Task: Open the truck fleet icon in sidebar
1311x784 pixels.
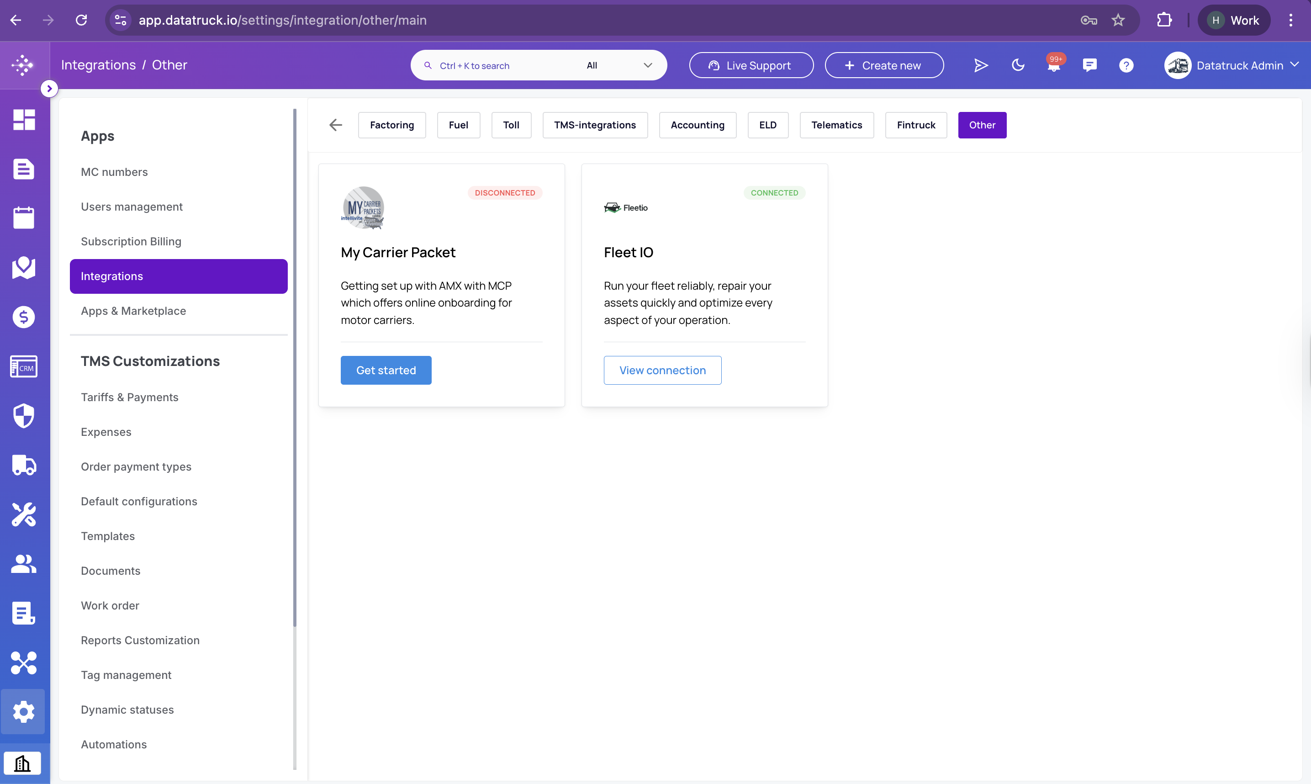Action: pyautogui.click(x=24, y=465)
